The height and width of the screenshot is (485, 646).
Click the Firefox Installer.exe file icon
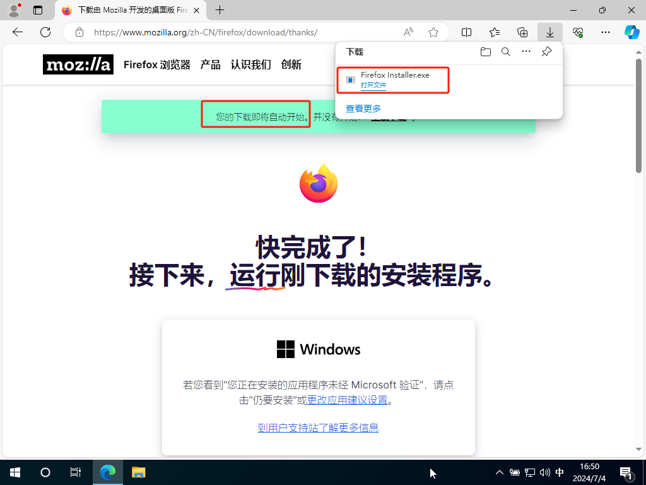351,80
